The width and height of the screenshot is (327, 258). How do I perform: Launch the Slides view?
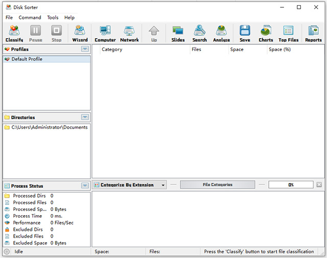click(x=178, y=33)
